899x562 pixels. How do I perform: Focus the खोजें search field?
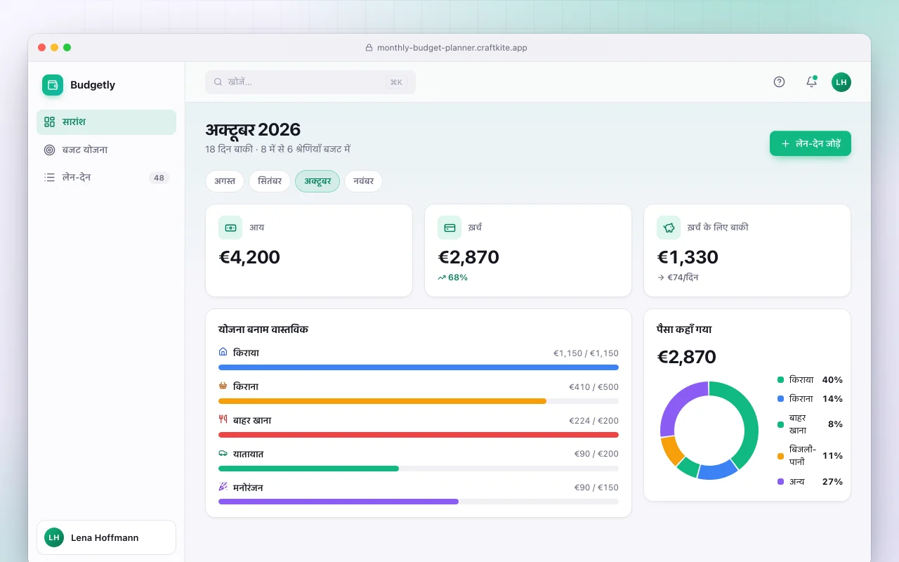310,82
